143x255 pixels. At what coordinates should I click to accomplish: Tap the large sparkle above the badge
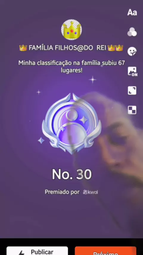tap(93, 80)
